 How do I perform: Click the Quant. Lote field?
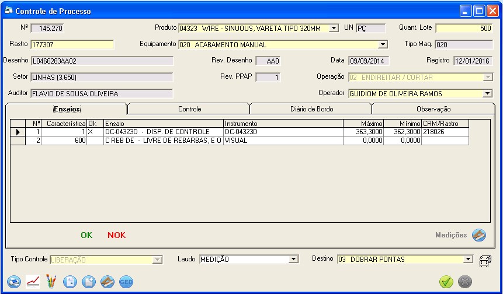pyautogui.click(x=464, y=28)
